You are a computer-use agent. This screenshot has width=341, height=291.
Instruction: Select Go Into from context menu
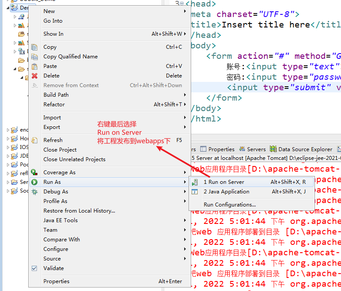(109, 21)
